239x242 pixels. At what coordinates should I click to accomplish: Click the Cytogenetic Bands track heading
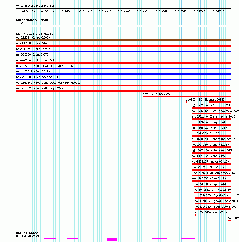pos(32,20)
